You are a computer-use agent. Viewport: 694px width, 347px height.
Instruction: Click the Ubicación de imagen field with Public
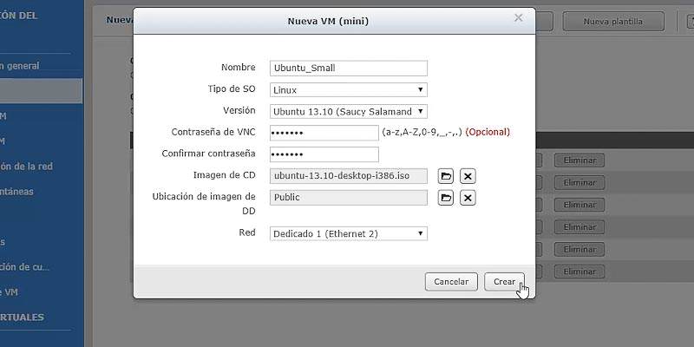(x=349, y=198)
